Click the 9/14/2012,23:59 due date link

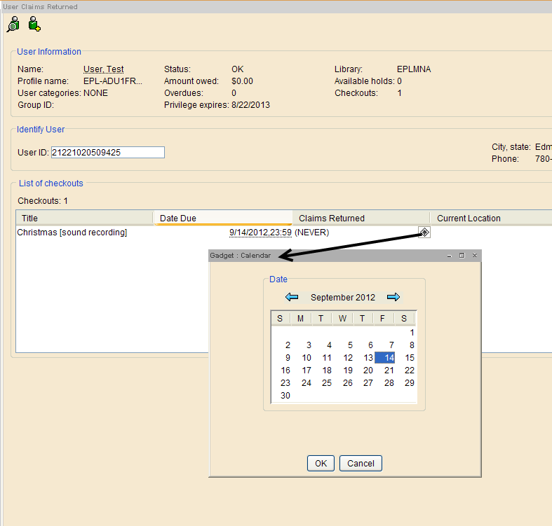pyautogui.click(x=260, y=233)
